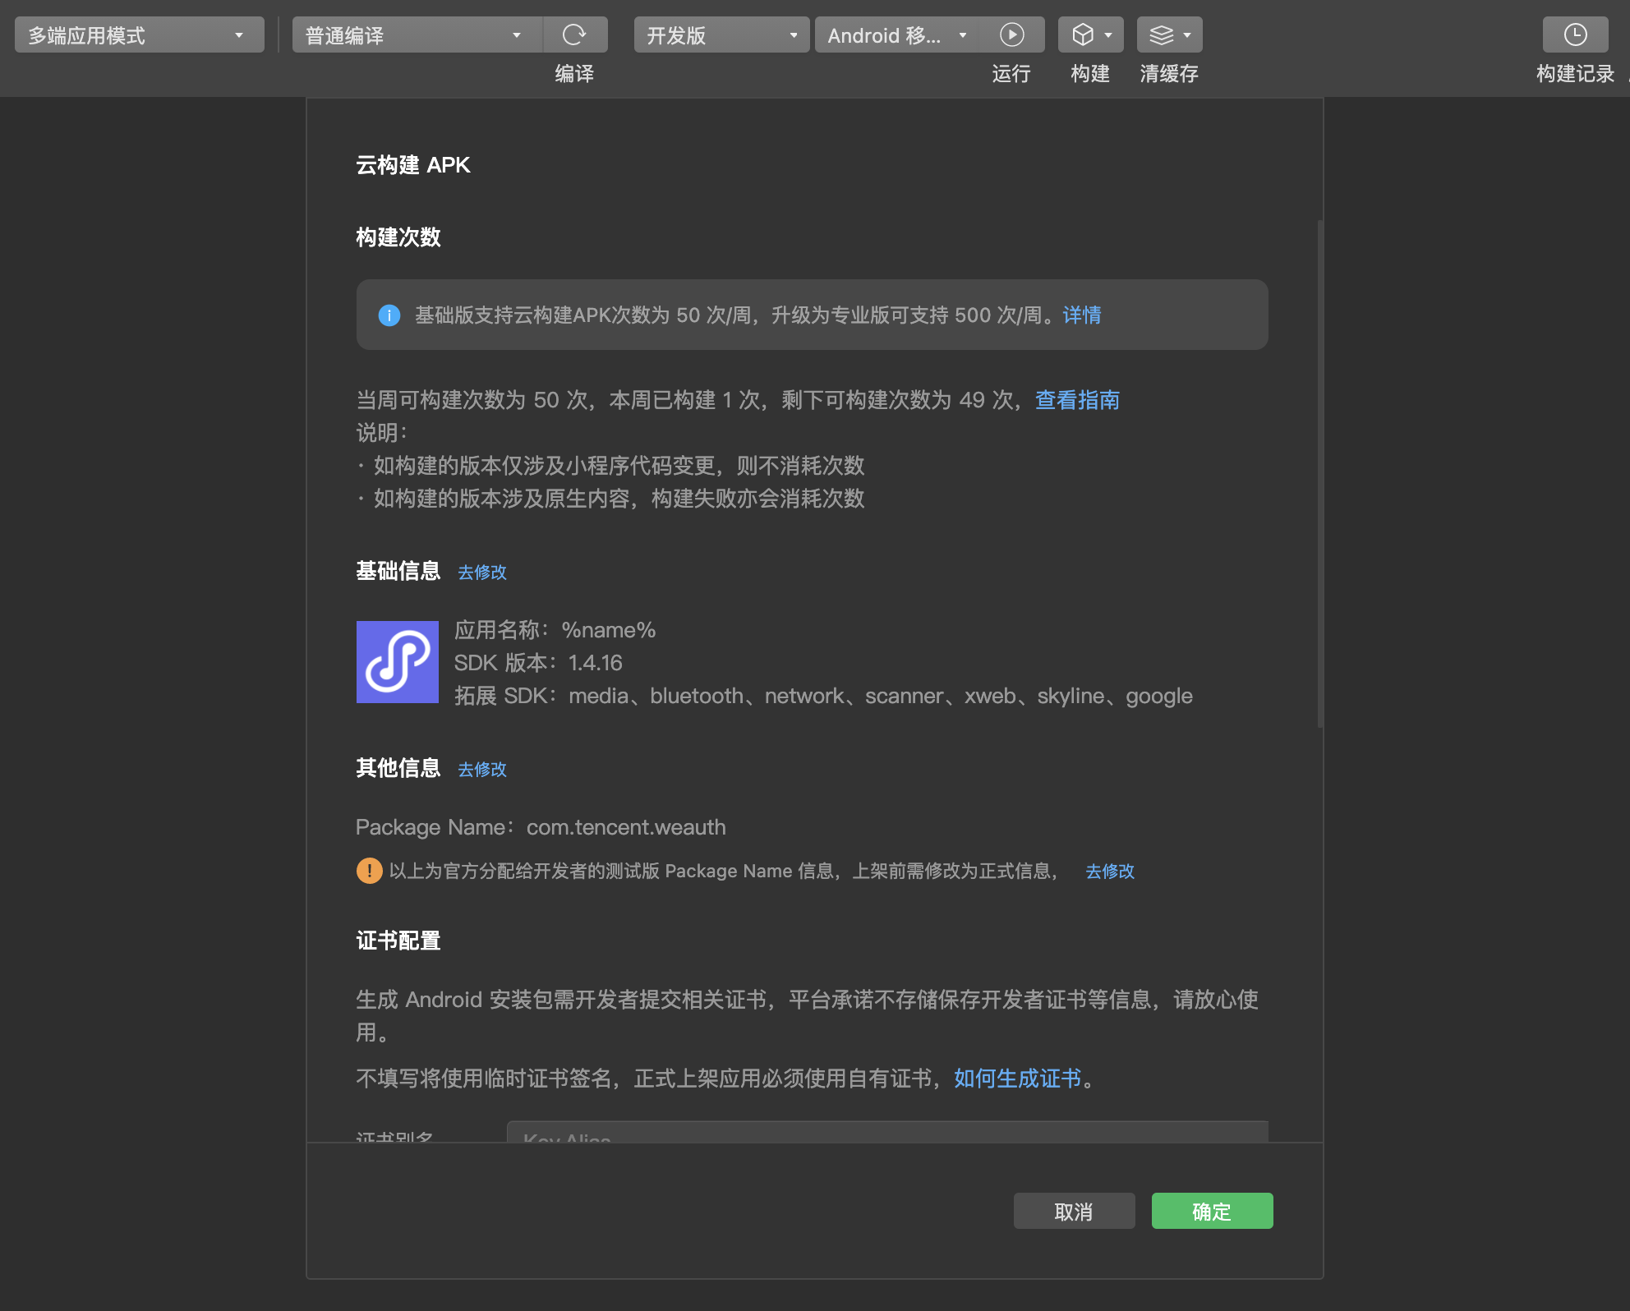Open the 普通编译 compile mode dropdown
1630x1311 pixels.
417,35
